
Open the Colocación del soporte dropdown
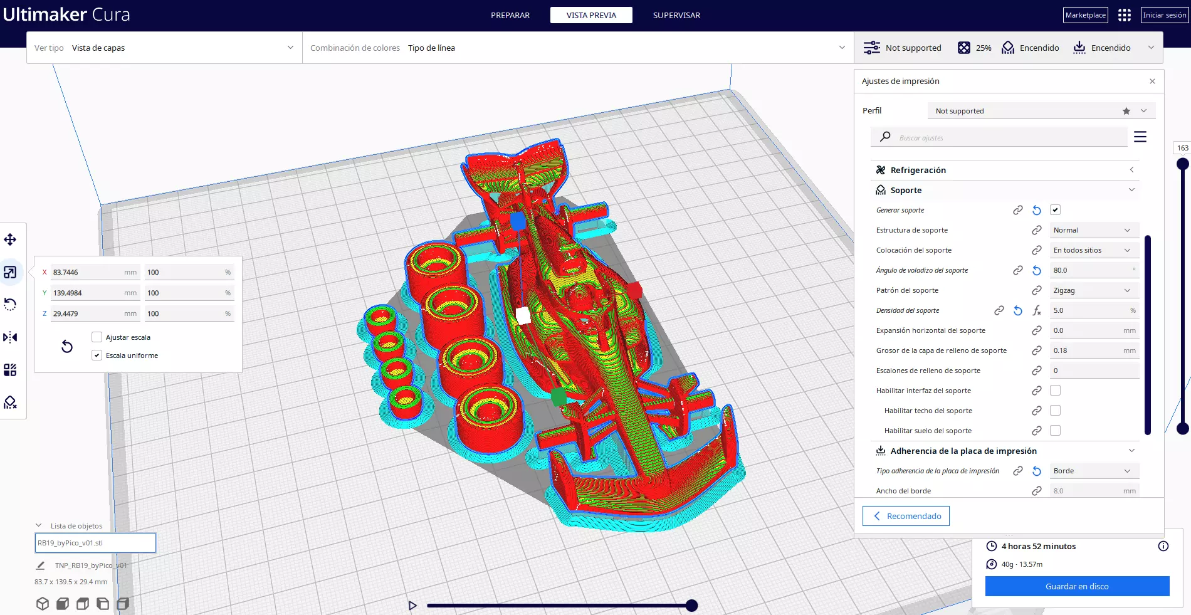pos(1094,250)
